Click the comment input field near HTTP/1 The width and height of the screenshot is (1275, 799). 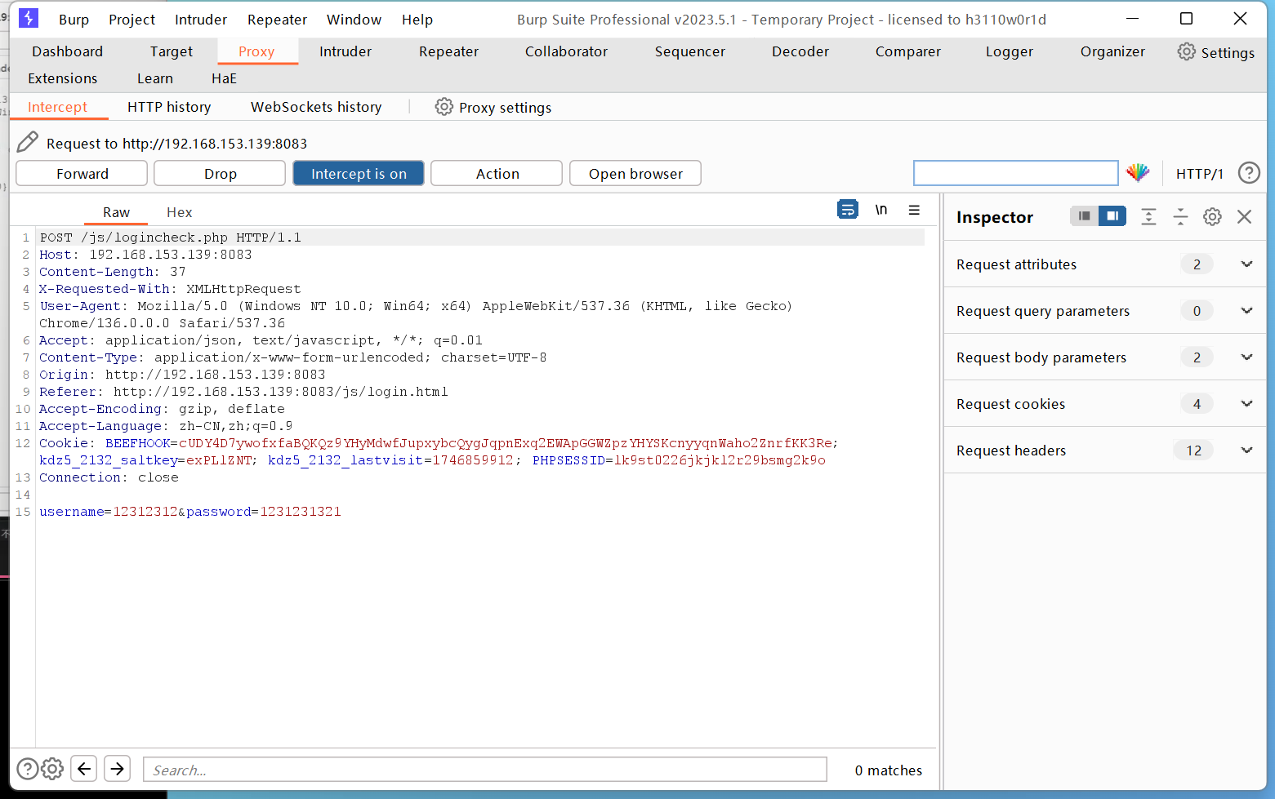pos(1015,173)
